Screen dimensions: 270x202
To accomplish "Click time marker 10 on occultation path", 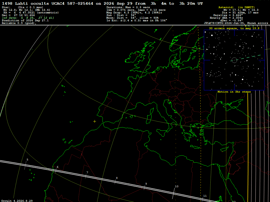I will pyautogui.click(x=177, y=186).
